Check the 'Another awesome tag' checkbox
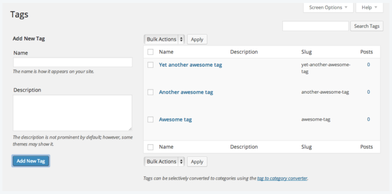Image resolution: width=392 pixels, height=194 pixels. click(151, 92)
